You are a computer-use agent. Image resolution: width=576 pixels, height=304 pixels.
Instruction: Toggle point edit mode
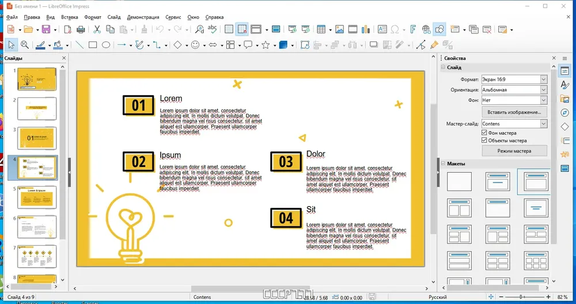point(421,45)
